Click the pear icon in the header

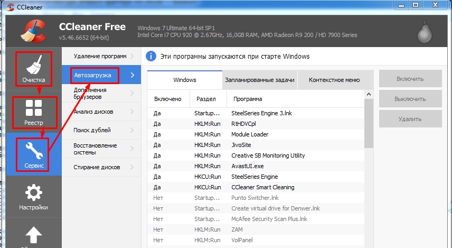425,32
